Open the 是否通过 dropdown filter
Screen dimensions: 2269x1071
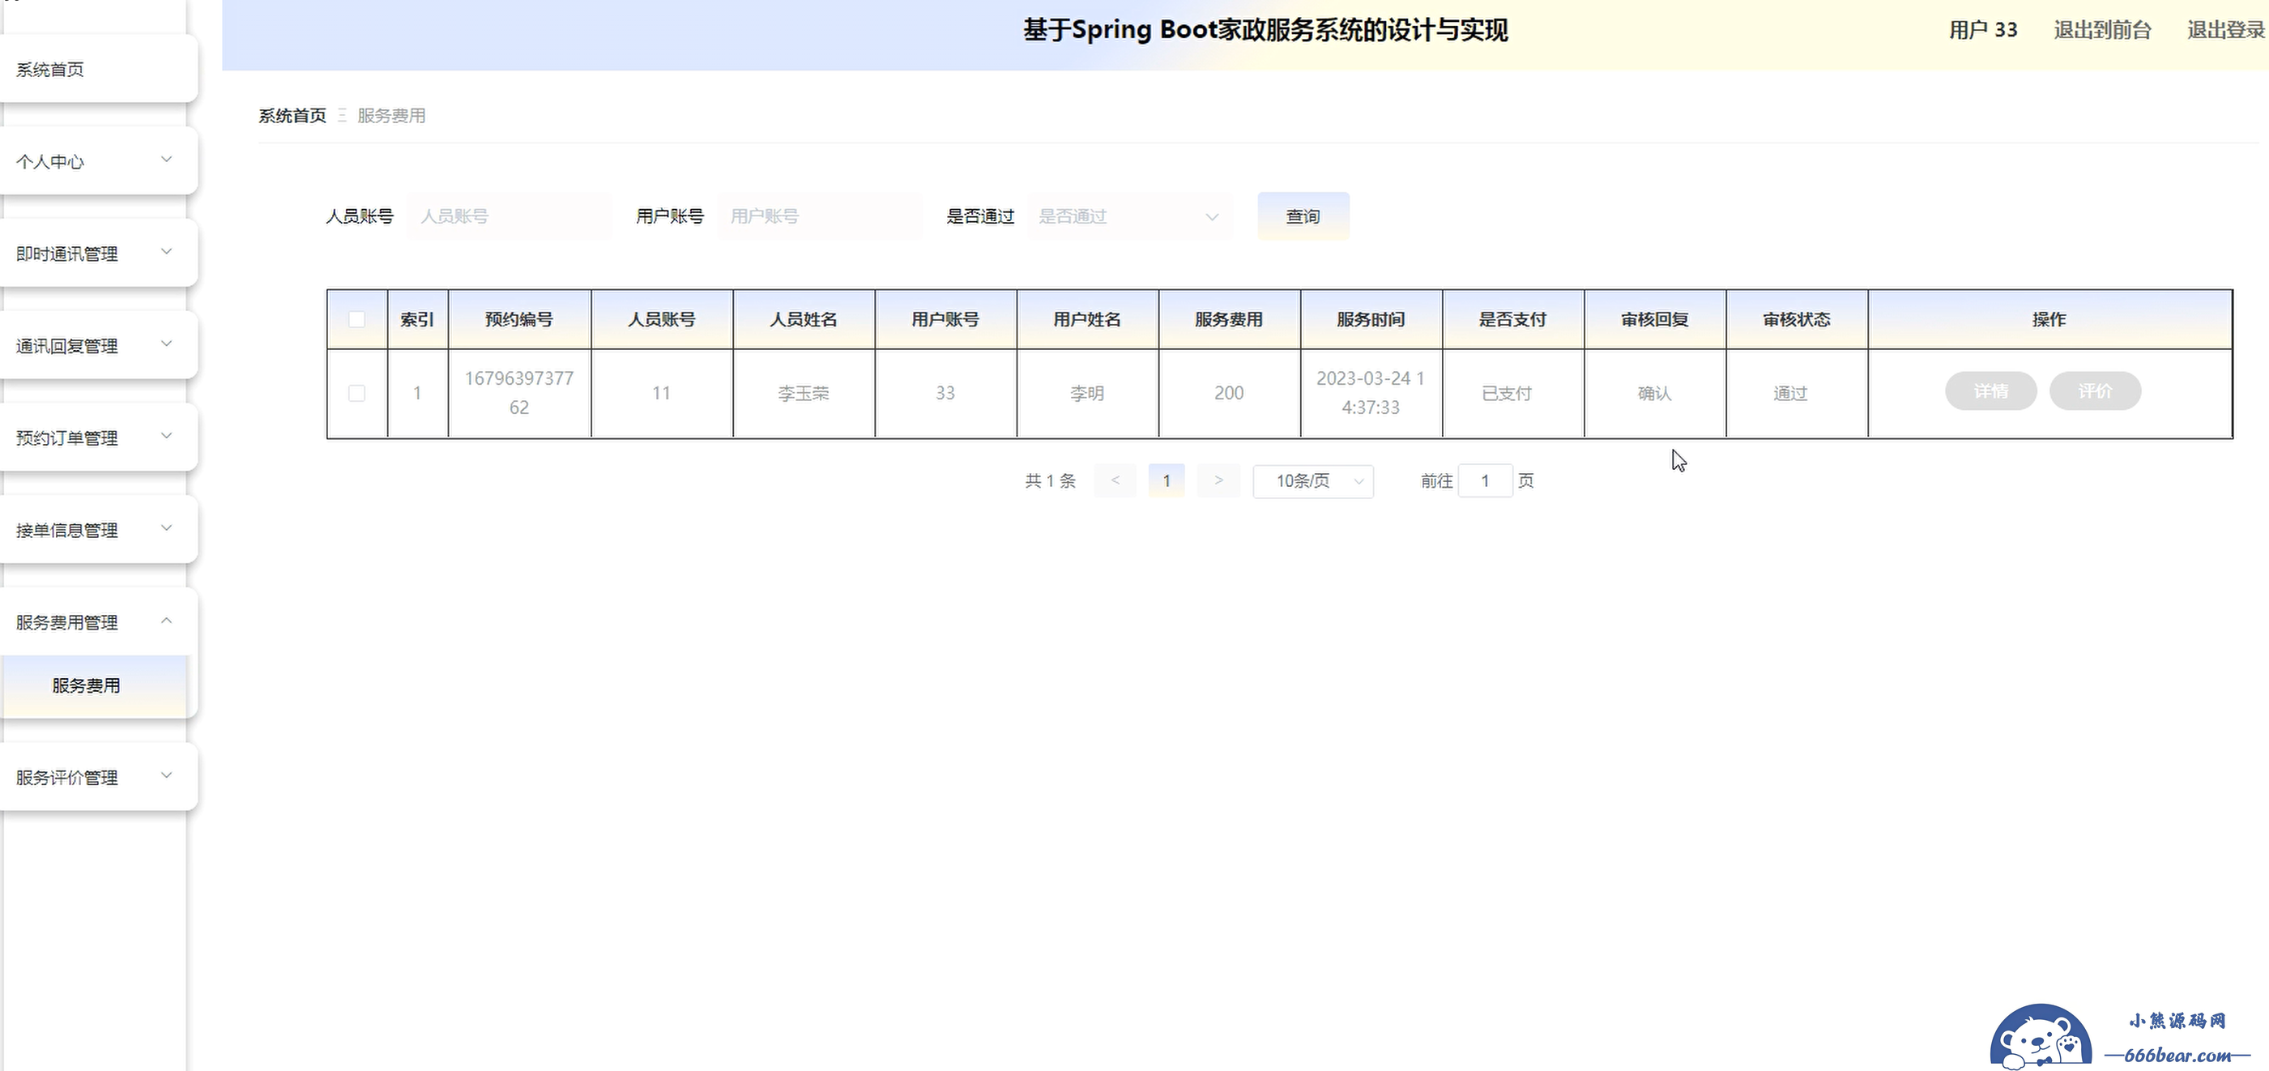coord(1128,215)
